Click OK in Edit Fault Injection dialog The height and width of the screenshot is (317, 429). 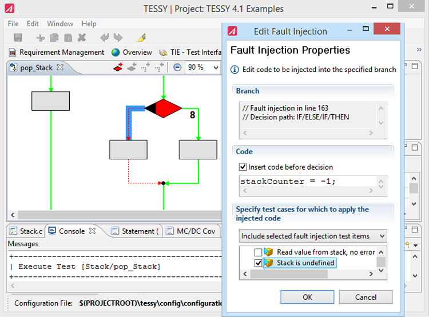tap(307, 297)
